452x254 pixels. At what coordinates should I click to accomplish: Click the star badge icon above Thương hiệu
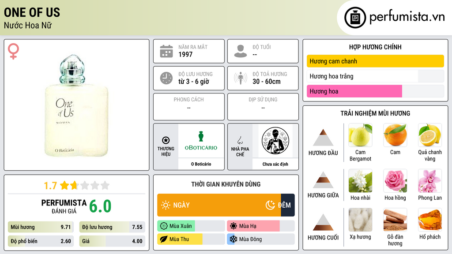(166, 140)
